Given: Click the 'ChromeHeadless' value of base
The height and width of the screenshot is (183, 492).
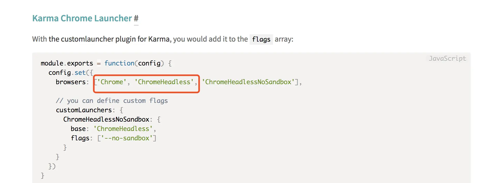Looking at the screenshot, I should point(123,129).
